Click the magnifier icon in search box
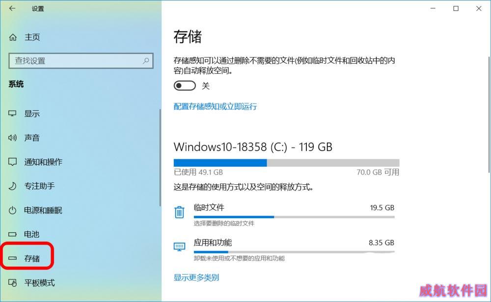This screenshot has width=491, height=302. click(146, 61)
